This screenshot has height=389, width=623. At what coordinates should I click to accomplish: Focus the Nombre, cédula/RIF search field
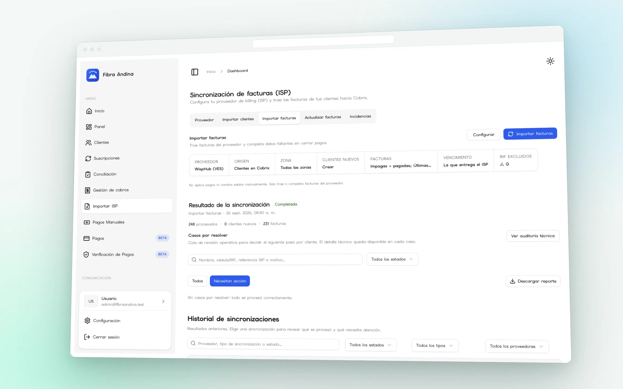click(275, 260)
